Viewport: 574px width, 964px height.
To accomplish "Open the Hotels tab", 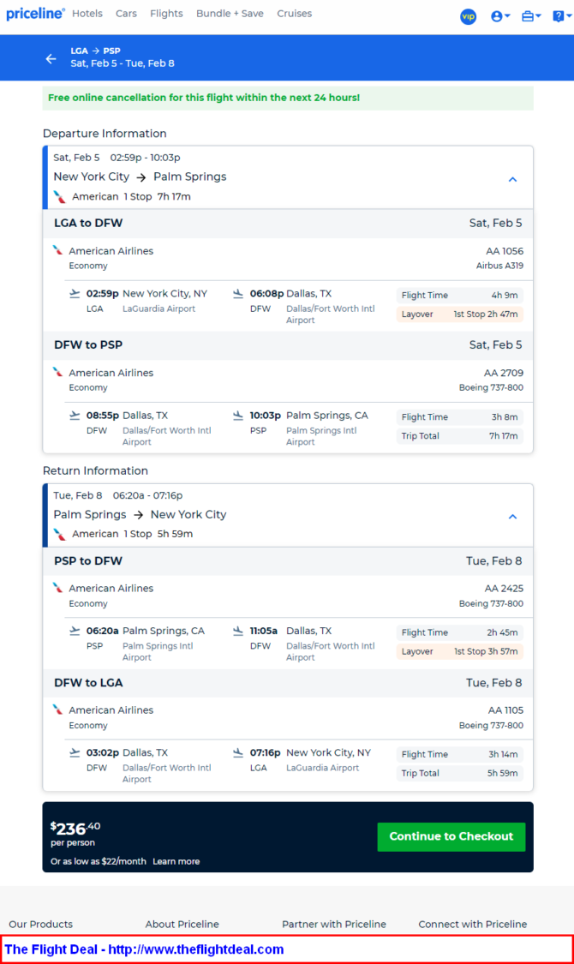I will coord(87,14).
